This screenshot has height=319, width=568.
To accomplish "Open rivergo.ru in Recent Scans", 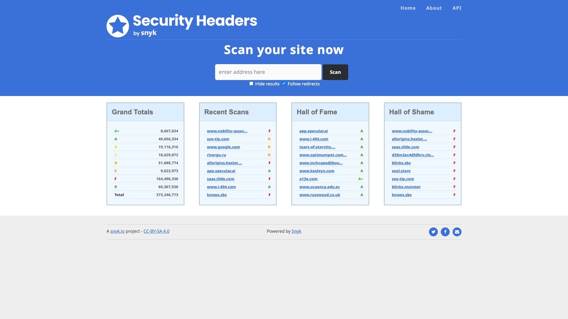I will 216,155.
